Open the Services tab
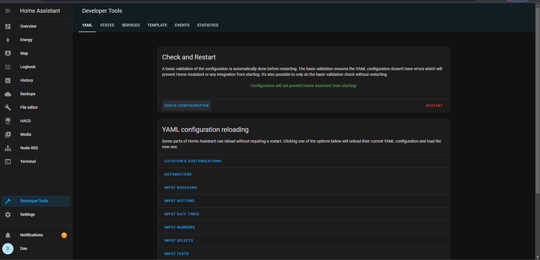This screenshot has width=540, height=260. (131, 25)
